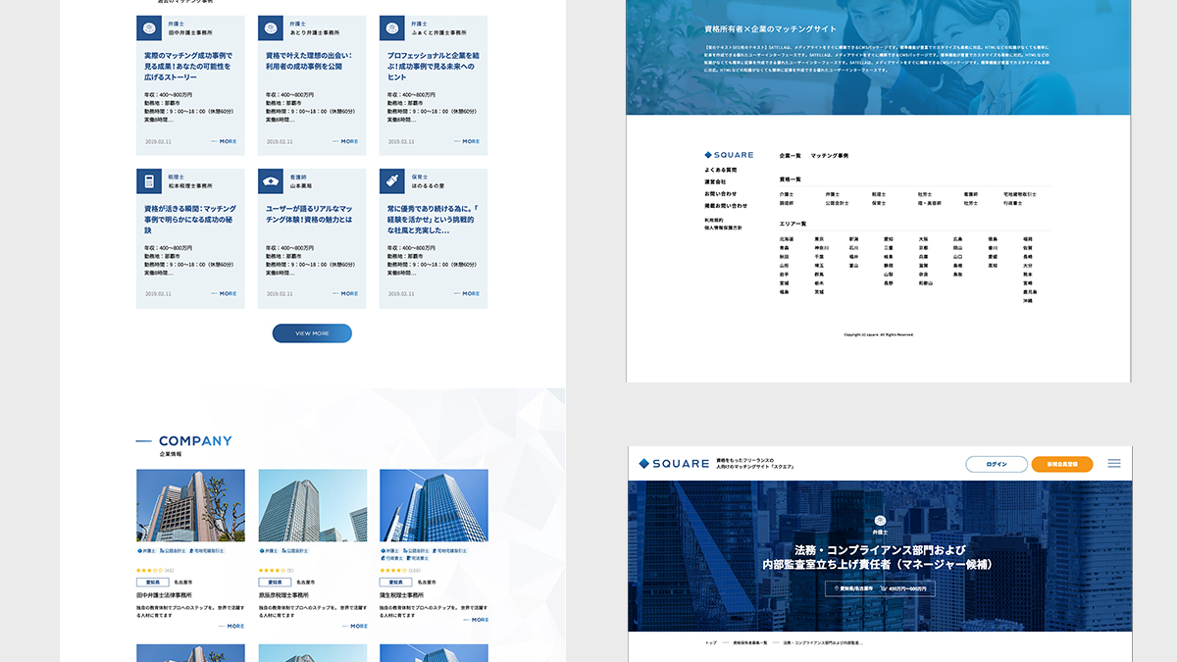1177x662 pixels.
Task: Open the 田中弁護士法律事務所 building thumbnail
Action: pyautogui.click(x=190, y=505)
